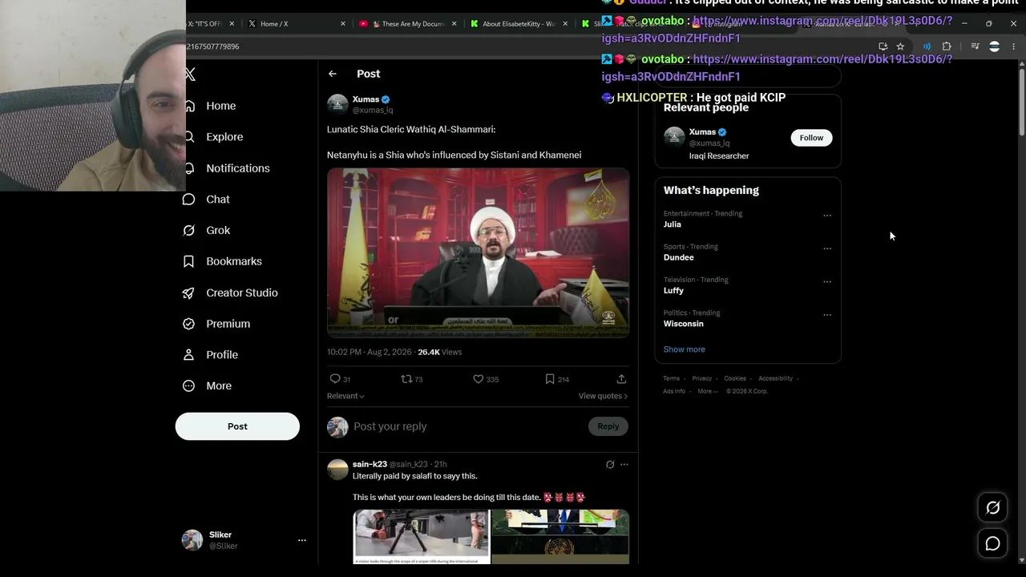Open the Ads info footer link
The width and height of the screenshot is (1026, 577).
pyautogui.click(x=674, y=391)
